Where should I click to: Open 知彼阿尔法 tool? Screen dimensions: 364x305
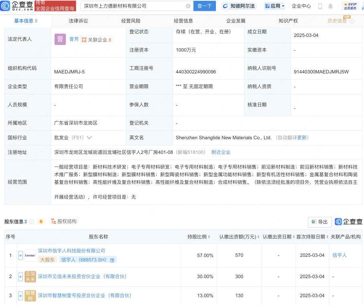(x=239, y=6)
